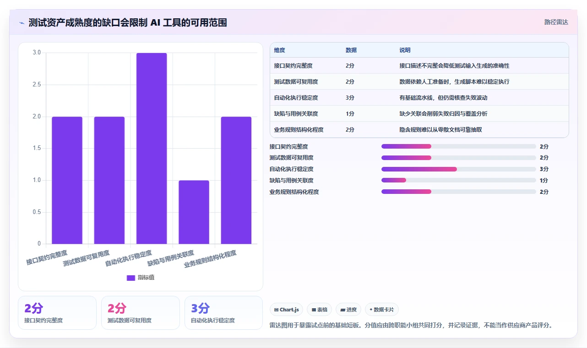
Task: Click the 缺陷与用例关联度 x-axis label
Action: click(171, 258)
